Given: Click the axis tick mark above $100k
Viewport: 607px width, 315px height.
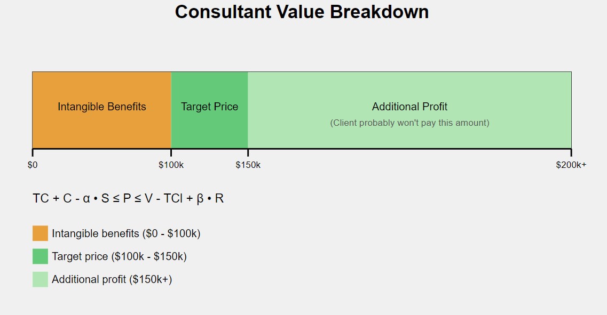Looking at the screenshot, I should pos(171,152).
